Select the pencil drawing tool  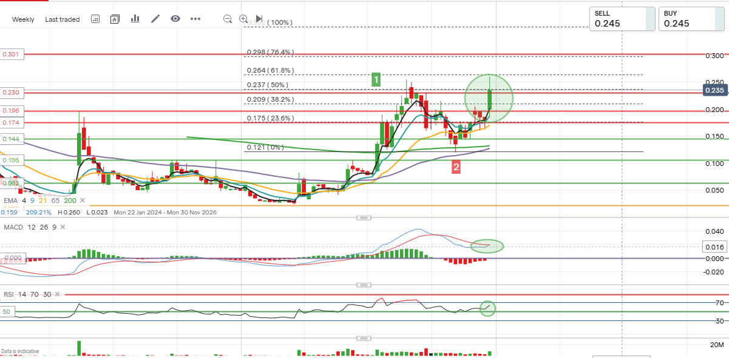coord(155,19)
